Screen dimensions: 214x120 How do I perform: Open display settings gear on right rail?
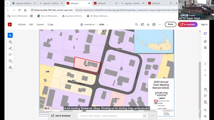(x=205, y=89)
